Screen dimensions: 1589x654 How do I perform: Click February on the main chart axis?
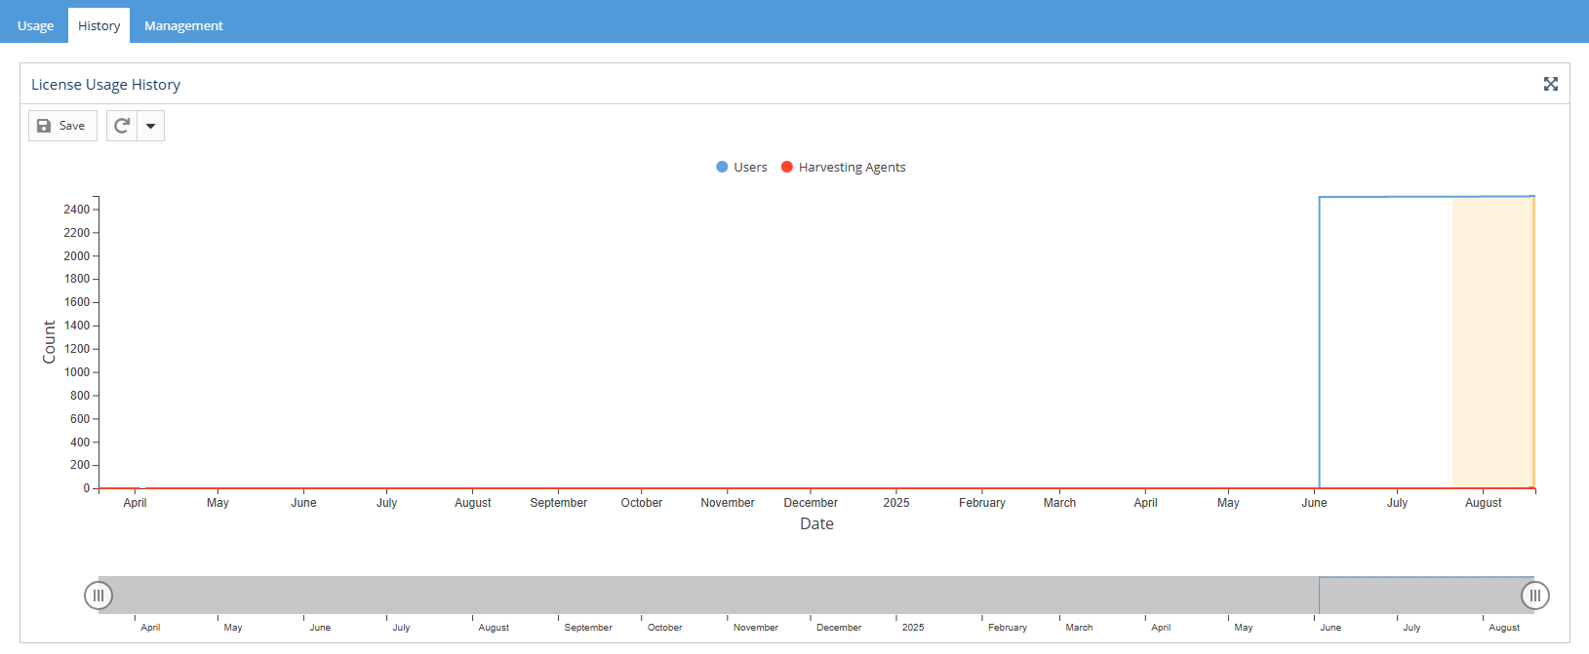click(982, 503)
